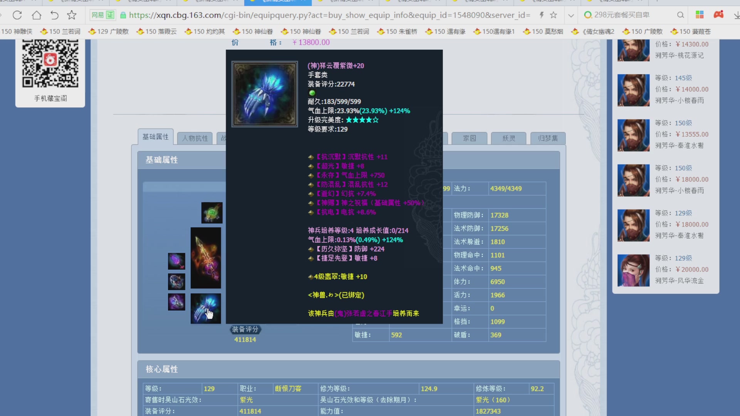
Task: Select middle small equipment slot icon
Action: click(x=177, y=282)
